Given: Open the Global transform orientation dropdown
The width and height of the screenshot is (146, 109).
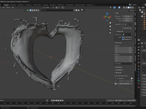Looking at the screenshot, I should 47,8.
